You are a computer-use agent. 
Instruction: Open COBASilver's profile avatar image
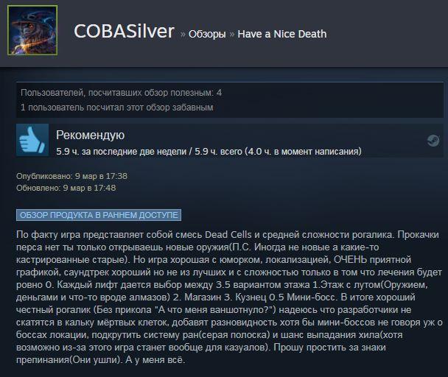[32, 30]
